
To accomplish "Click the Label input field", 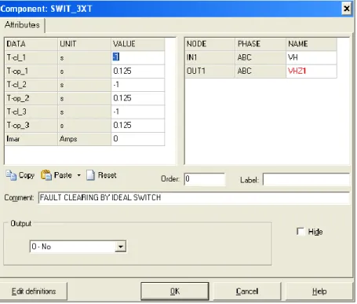I will coord(306,180).
